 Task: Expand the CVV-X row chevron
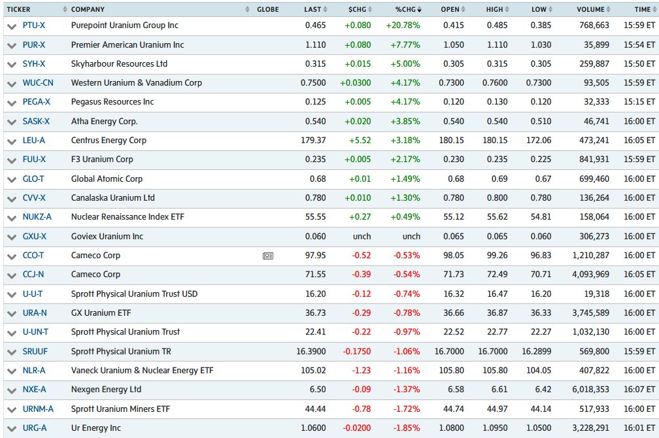coord(11,198)
